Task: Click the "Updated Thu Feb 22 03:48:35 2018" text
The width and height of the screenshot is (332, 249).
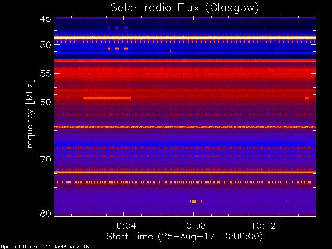Action: click(45, 247)
